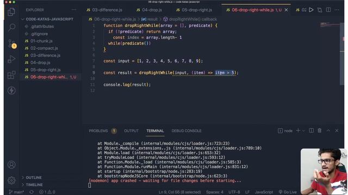Start Go Live server from status bar
Screen dimensions: 348x195
click(x=288, y=192)
